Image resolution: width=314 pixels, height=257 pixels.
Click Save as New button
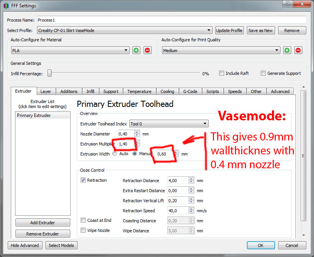tap(260, 30)
